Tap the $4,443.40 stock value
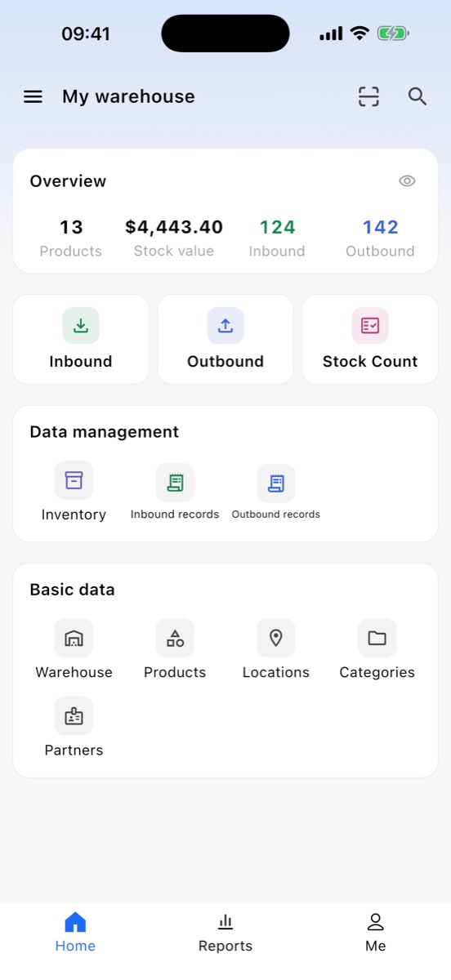The width and height of the screenshot is (451, 980). tap(174, 227)
